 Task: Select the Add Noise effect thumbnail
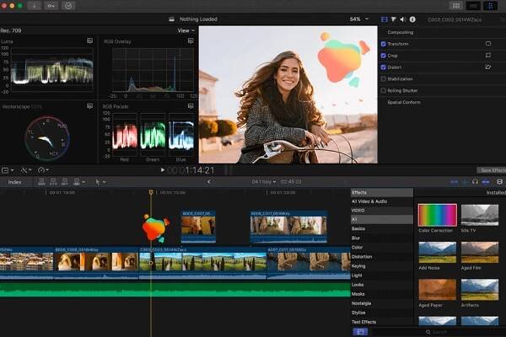point(437,252)
